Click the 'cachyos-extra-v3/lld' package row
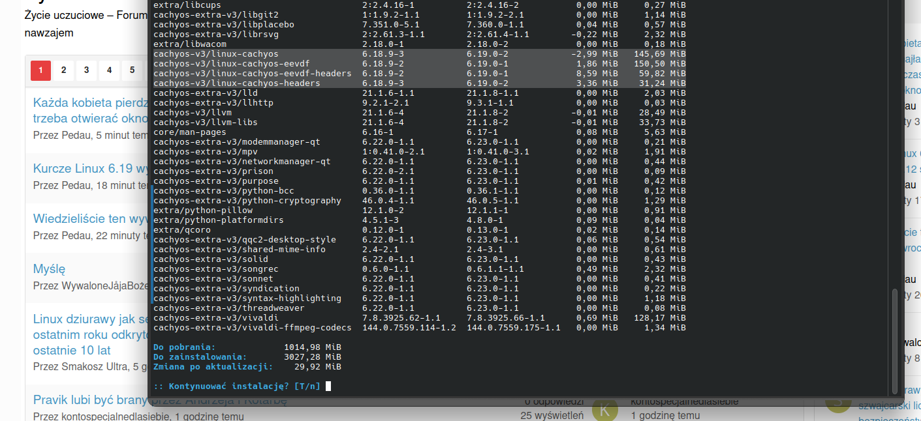This screenshot has width=921, height=421. point(420,93)
